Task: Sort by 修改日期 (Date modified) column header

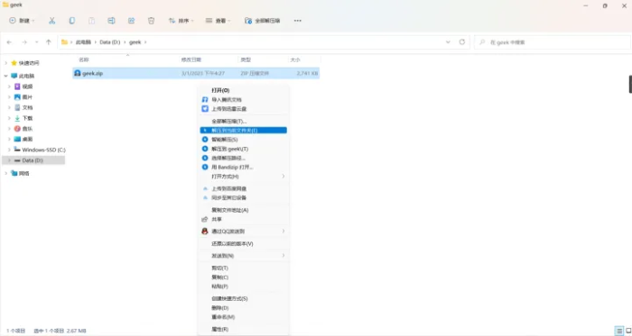Action: coord(191,59)
